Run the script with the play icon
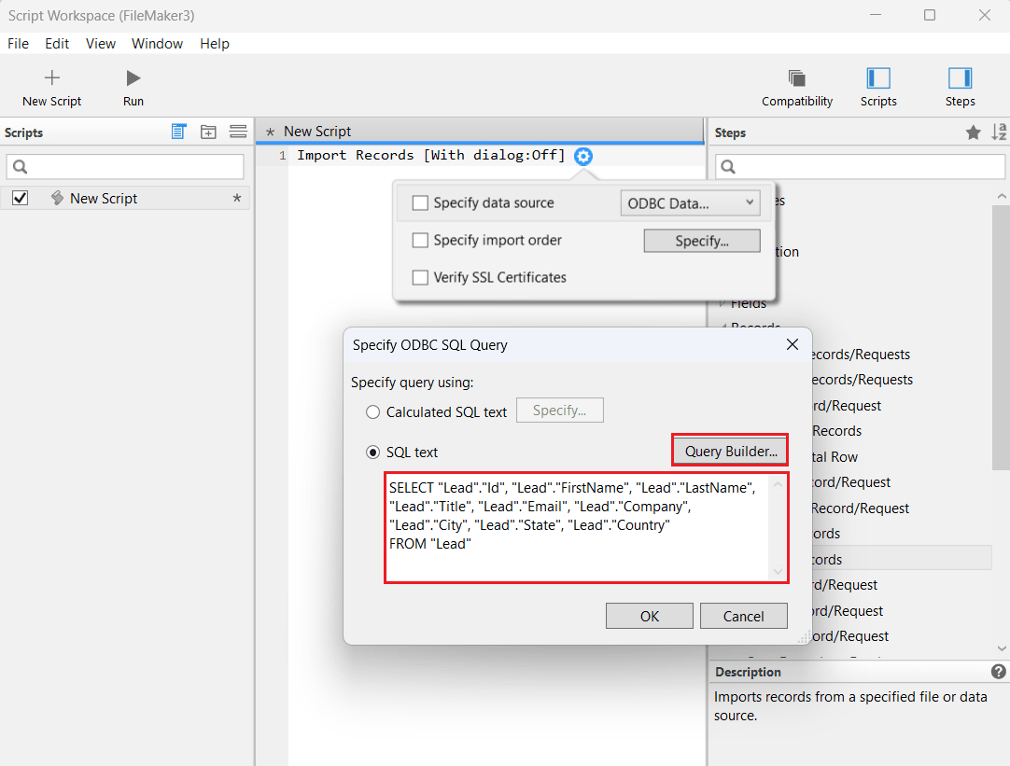Viewport: 1010px width, 766px height. (x=133, y=78)
